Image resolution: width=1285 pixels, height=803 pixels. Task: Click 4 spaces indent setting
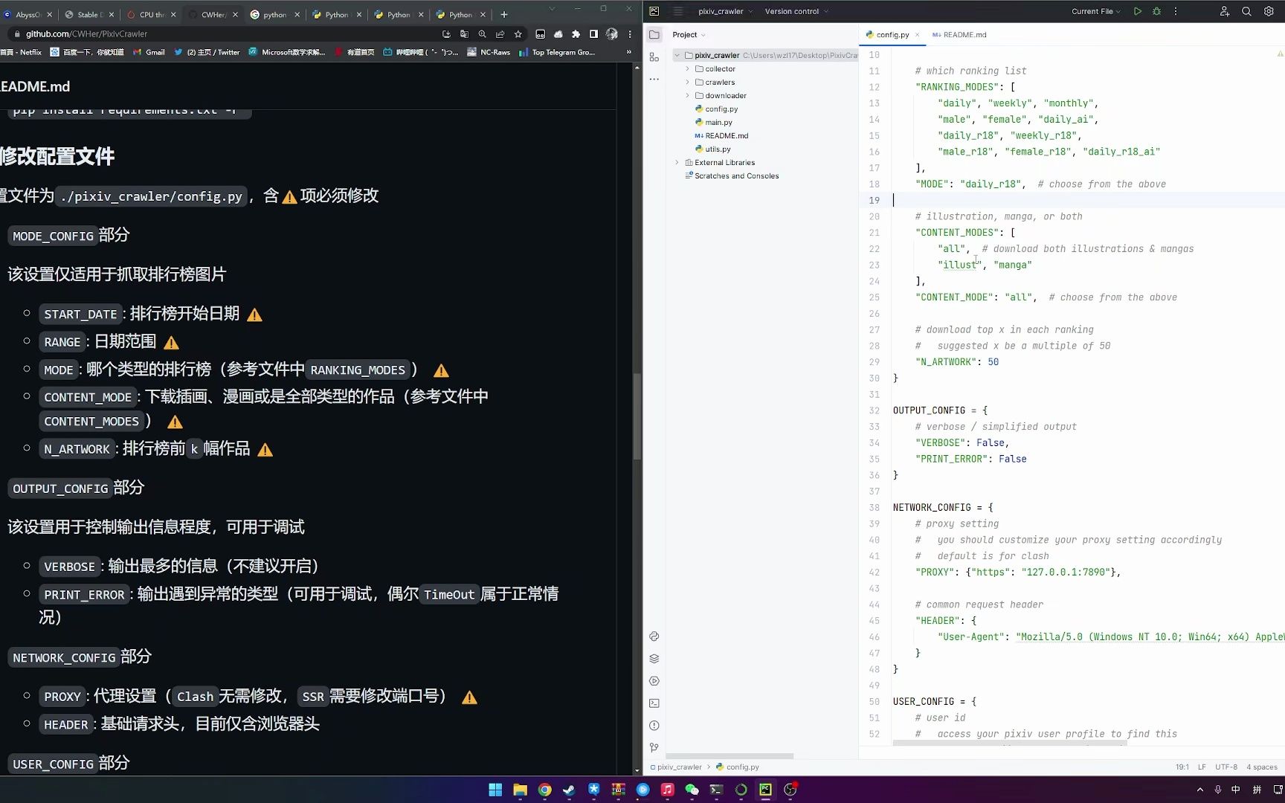pyautogui.click(x=1262, y=767)
